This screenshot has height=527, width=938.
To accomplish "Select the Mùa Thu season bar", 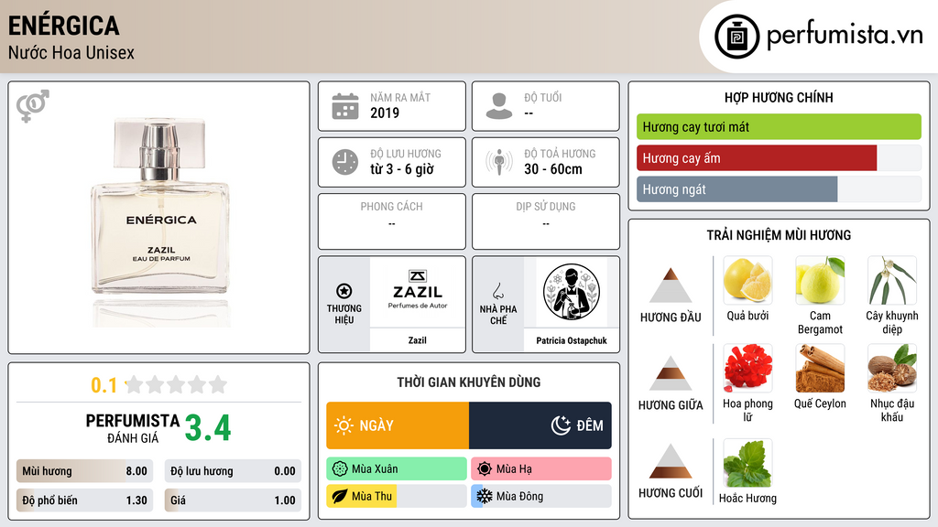I will click(x=397, y=496).
